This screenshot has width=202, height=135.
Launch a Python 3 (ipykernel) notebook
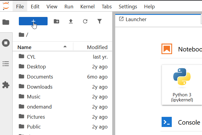tap(182, 85)
